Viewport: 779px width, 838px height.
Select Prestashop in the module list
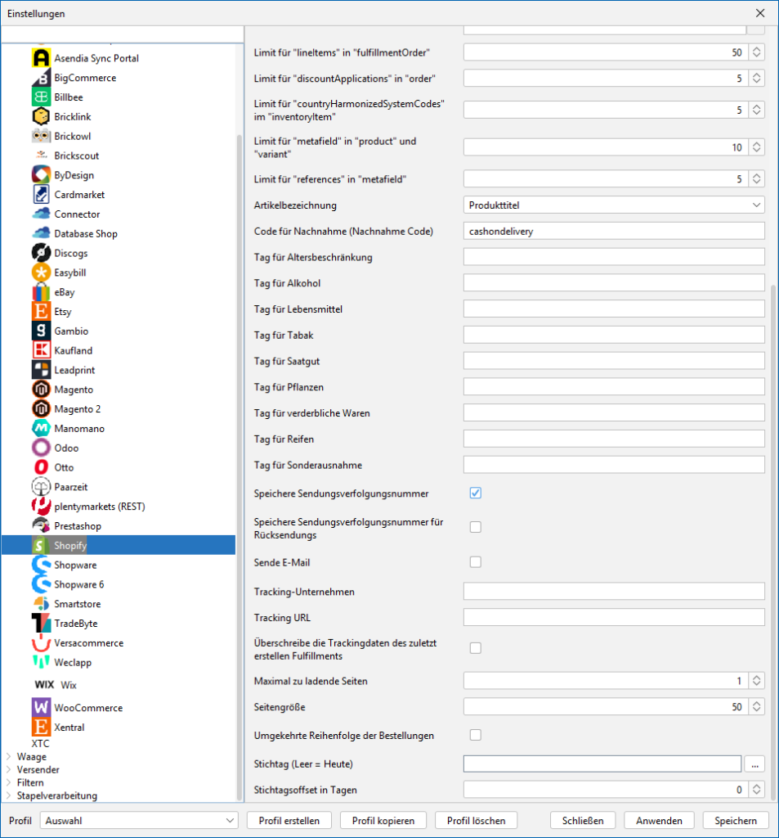(x=78, y=526)
